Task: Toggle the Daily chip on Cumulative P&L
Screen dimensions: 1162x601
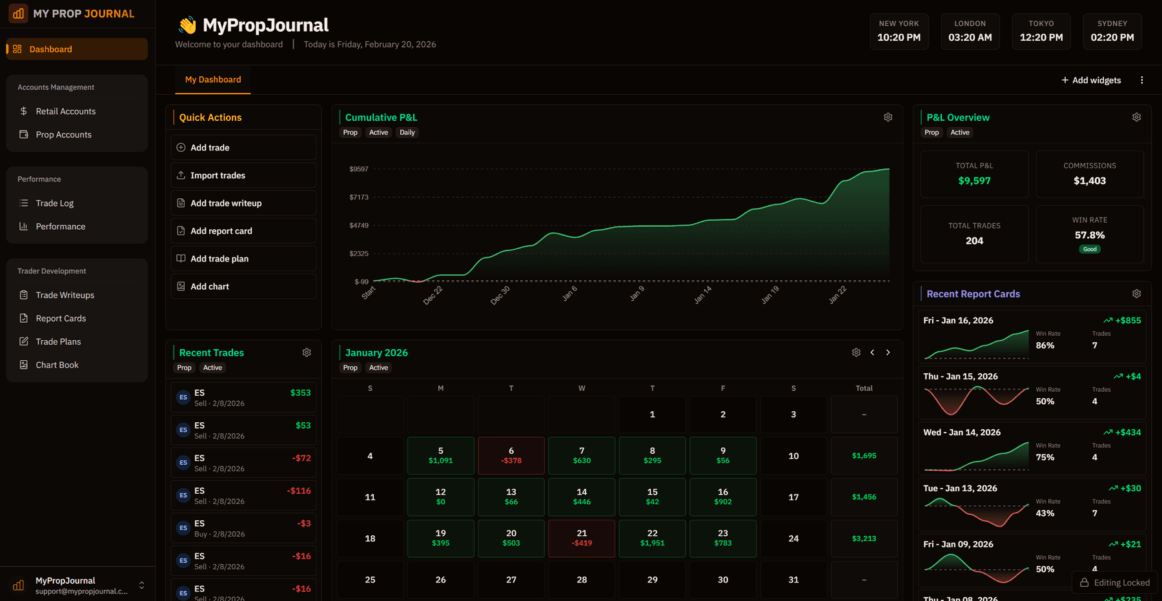Action: [407, 132]
